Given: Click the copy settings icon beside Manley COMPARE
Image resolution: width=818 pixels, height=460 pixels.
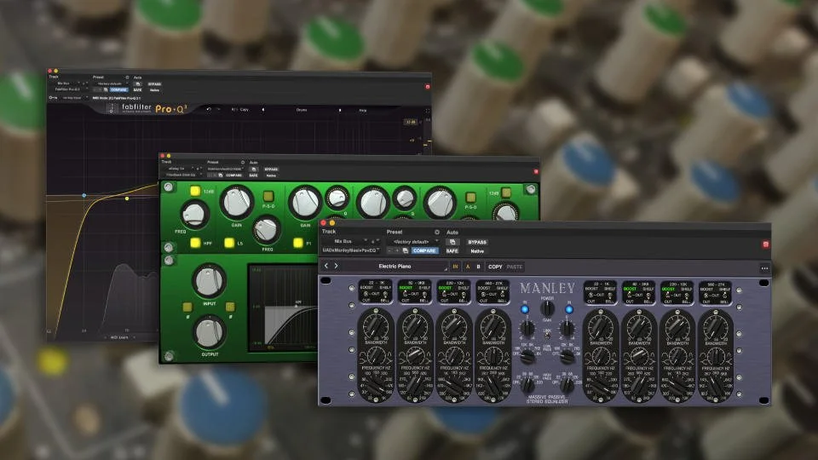Looking at the screenshot, I should click(x=406, y=250).
